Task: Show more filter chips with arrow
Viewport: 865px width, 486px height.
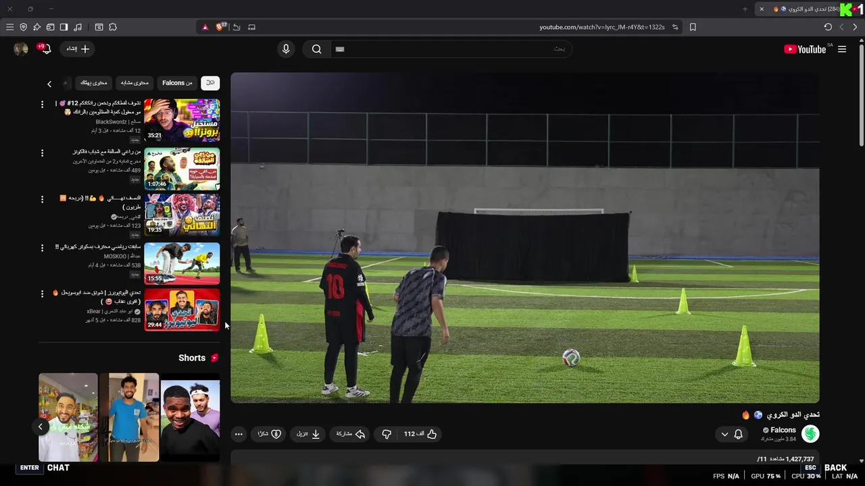Action: pyautogui.click(x=49, y=84)
